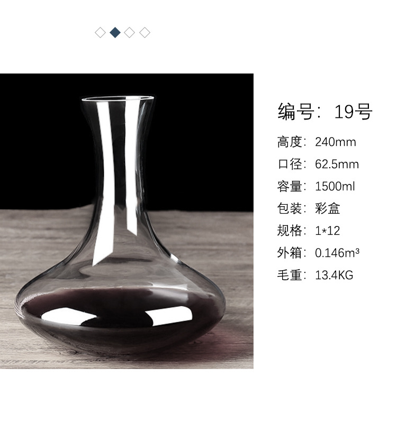Click the decanter's glass rim opening
Screen dimensions: 397x423
point(118,98)
